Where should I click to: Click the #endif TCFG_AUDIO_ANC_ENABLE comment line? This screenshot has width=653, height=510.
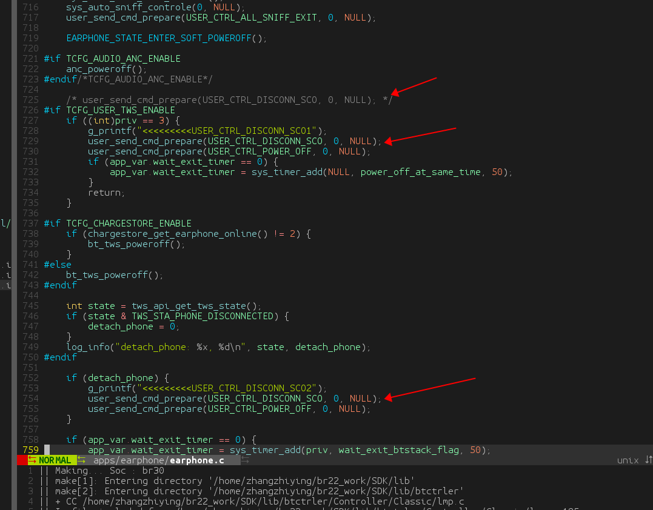[x=129, y=79]
